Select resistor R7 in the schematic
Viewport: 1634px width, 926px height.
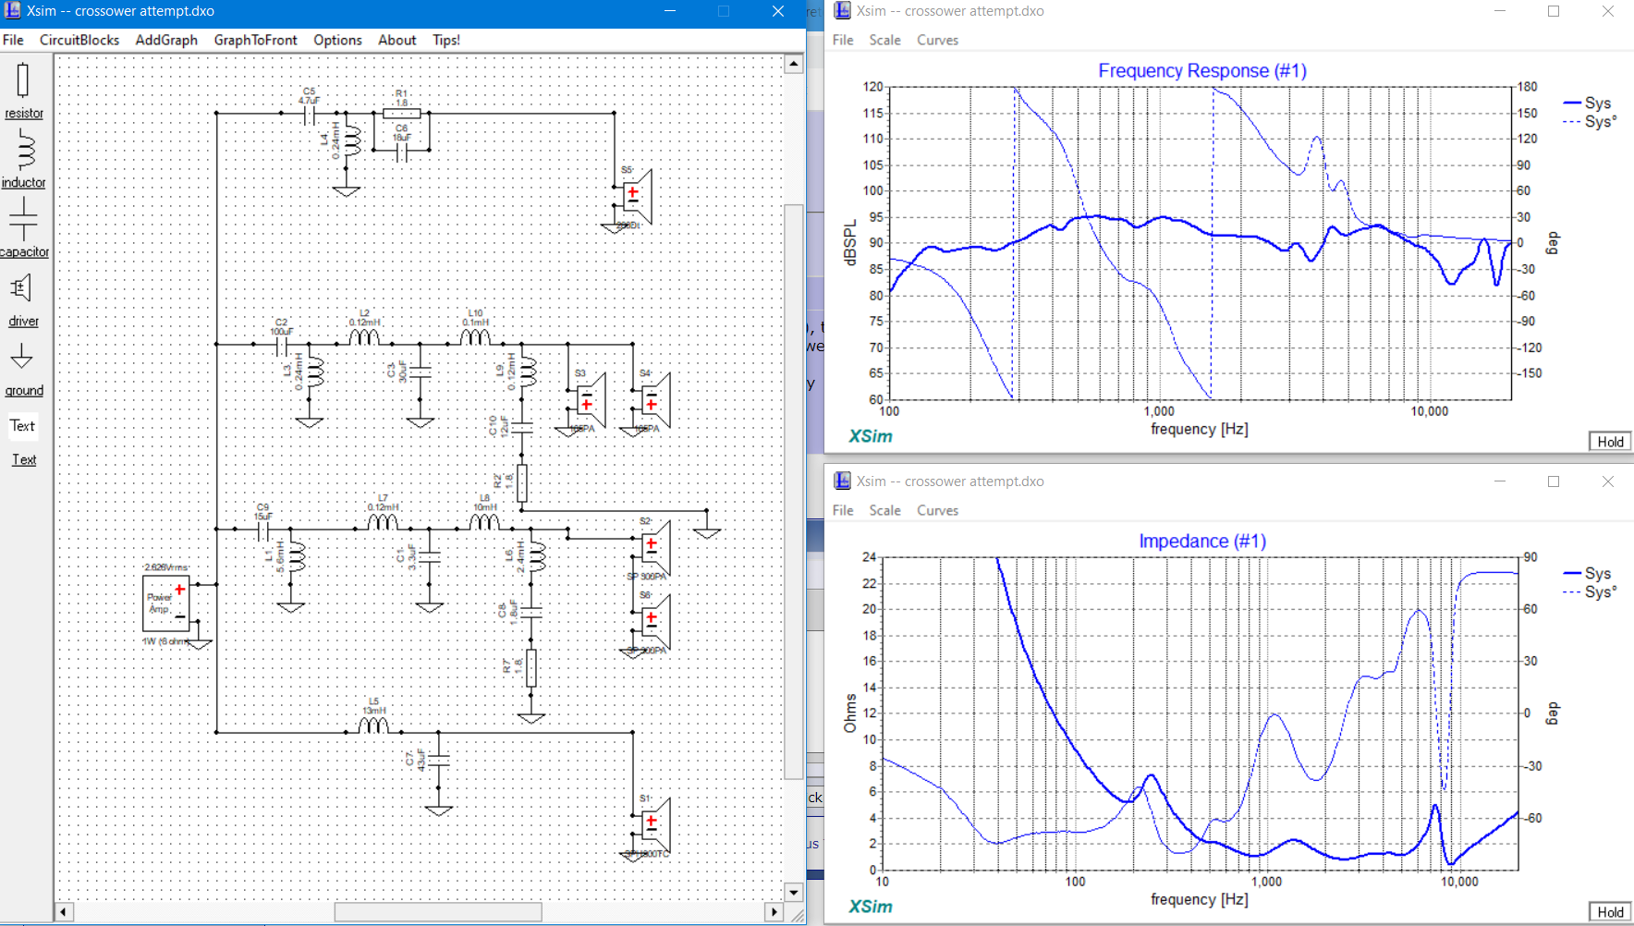tap(530, 667)
